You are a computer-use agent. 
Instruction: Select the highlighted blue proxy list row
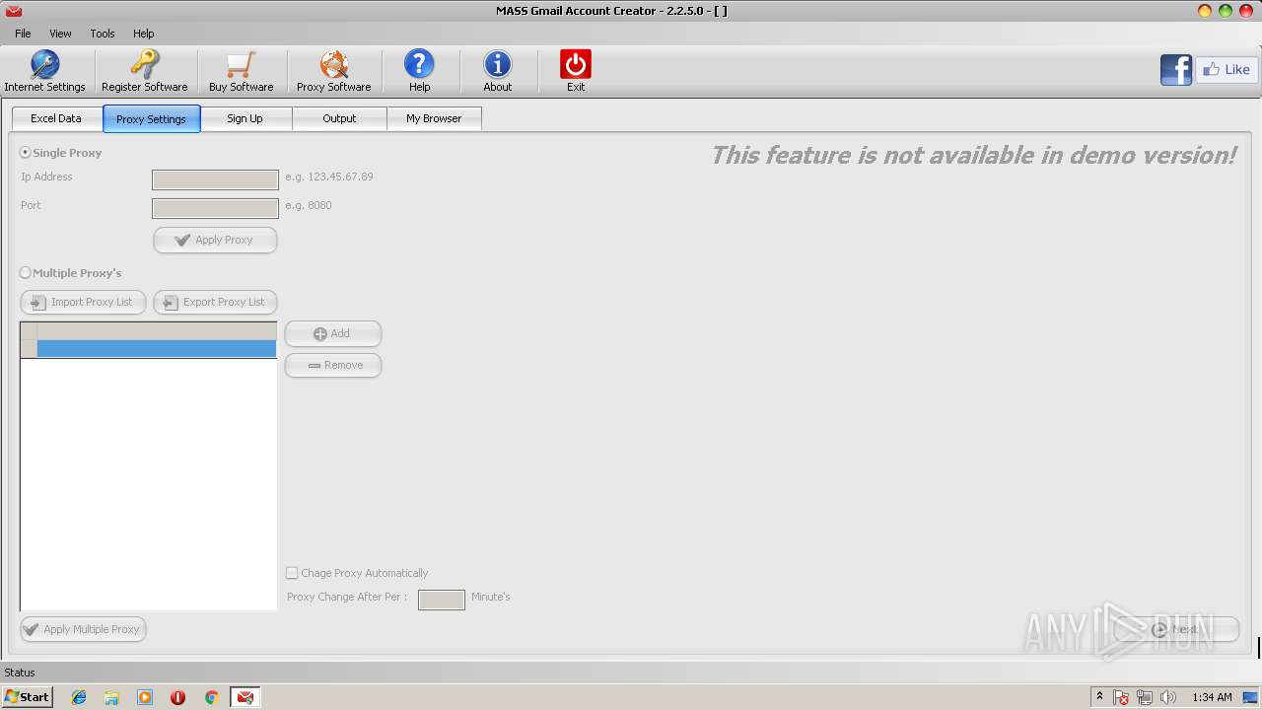click(157, 349)
